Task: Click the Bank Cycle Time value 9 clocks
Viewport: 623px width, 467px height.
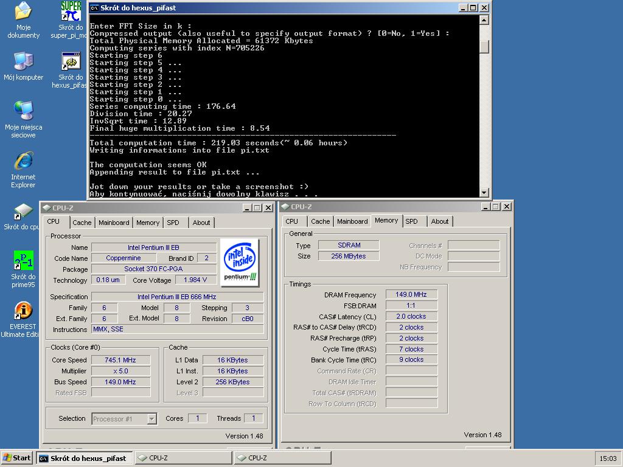Action: [411, 360]
